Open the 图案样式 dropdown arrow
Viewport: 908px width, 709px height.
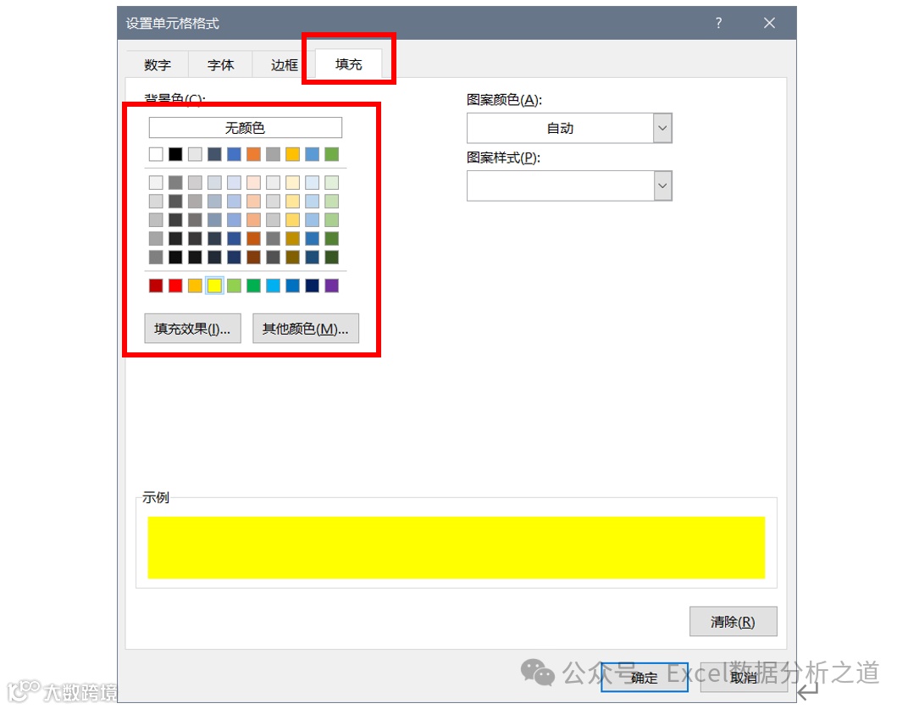pyautogui.click(x=662, y=186)
